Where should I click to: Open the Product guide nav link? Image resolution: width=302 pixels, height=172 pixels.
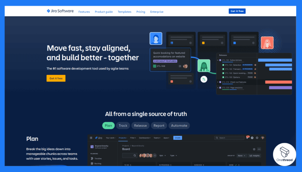click(x=104, y=12)
